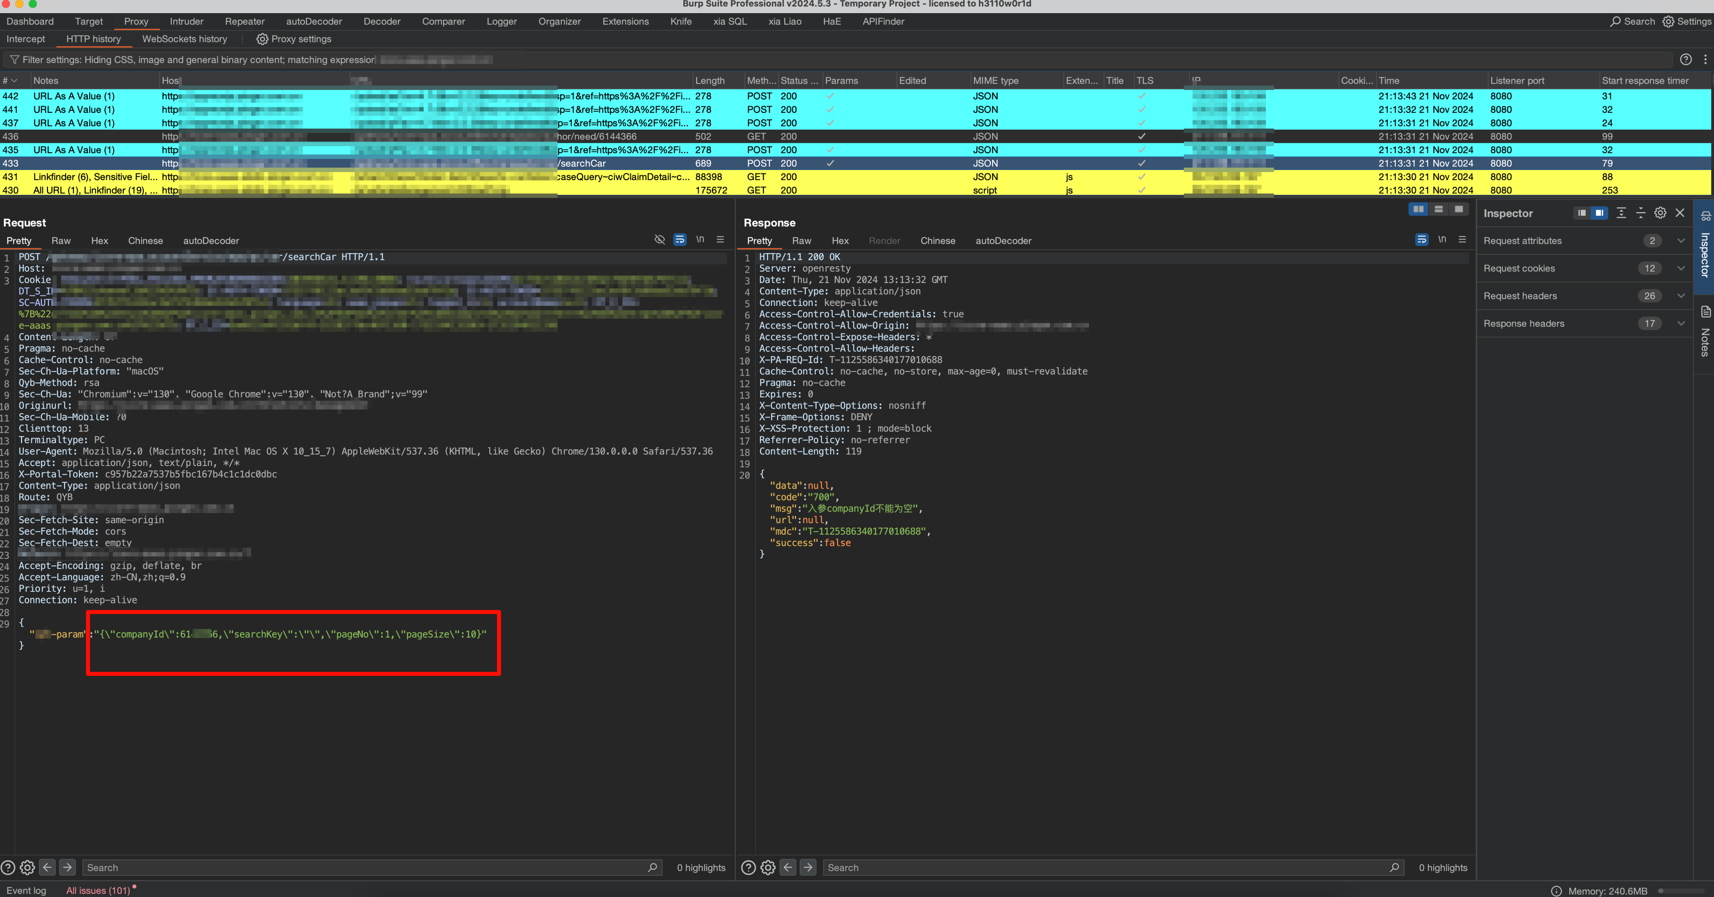Click the Request search magnifier icon
Image resolution: width=1714 pixels, height=897 pixels.
coord(652,867)
